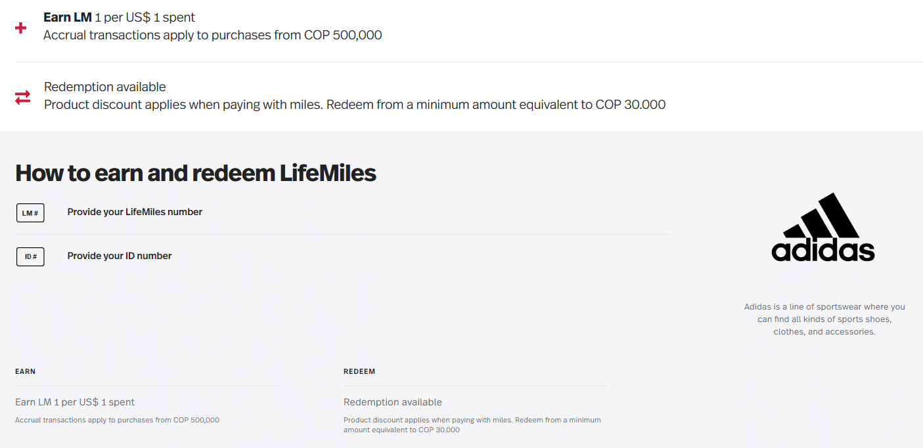Click large product discount line beside arrows icon
The image size is (923, 448).
point(355,105)
